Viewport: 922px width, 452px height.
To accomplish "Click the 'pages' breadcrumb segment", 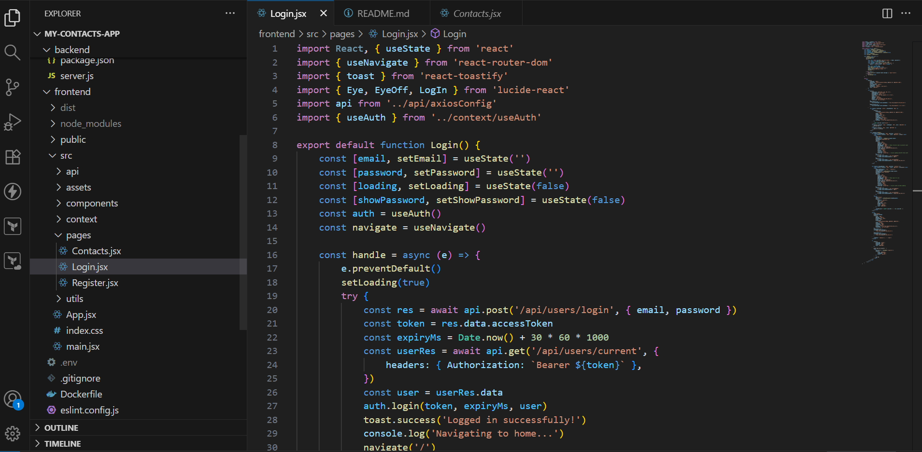I will click(x=342, y=34).
